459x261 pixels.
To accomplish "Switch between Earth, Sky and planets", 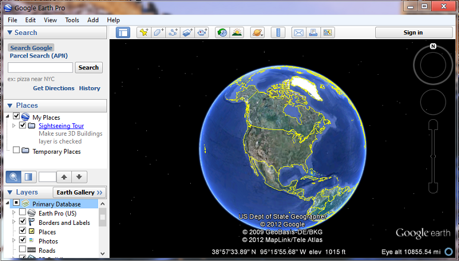I will [x=257, y=33].
